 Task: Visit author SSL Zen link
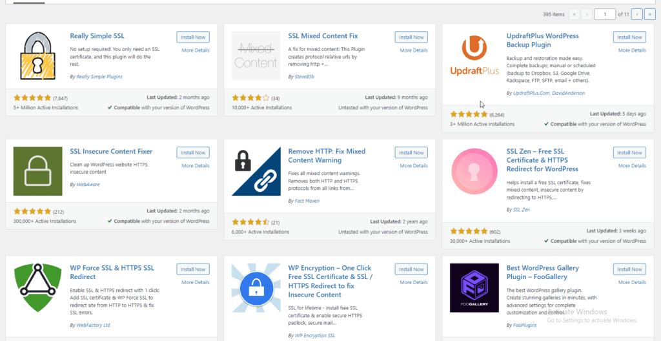point(522,209)
